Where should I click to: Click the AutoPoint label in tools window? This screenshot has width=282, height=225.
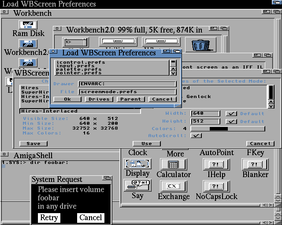tap(217, 152)
